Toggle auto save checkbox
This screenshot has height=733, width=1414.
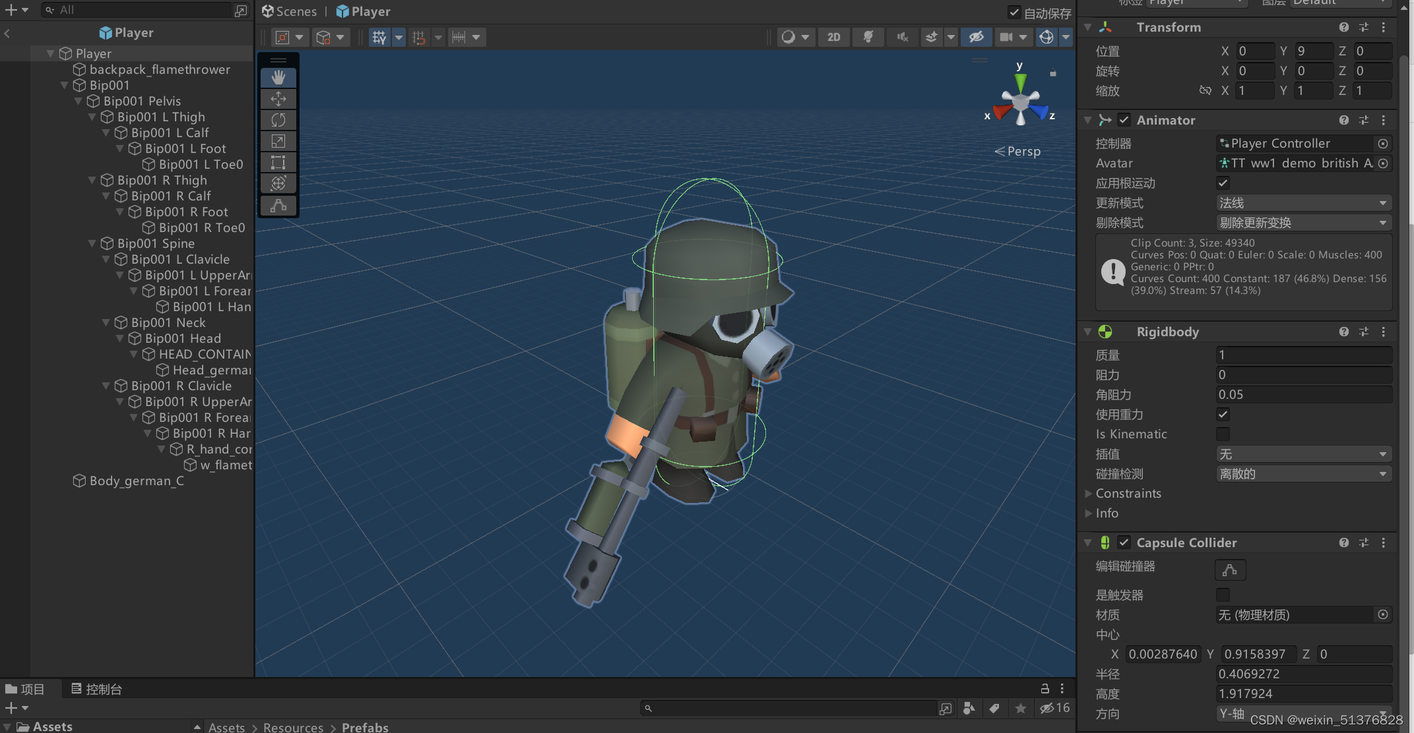pos(1014,12)
